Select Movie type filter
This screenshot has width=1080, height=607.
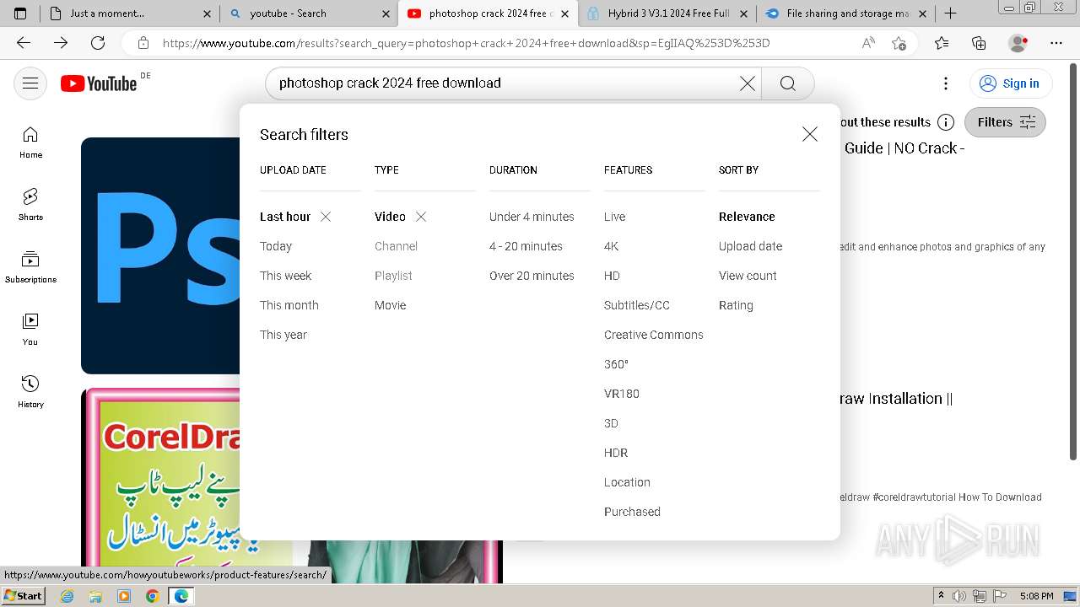click(x=391, y=305)
